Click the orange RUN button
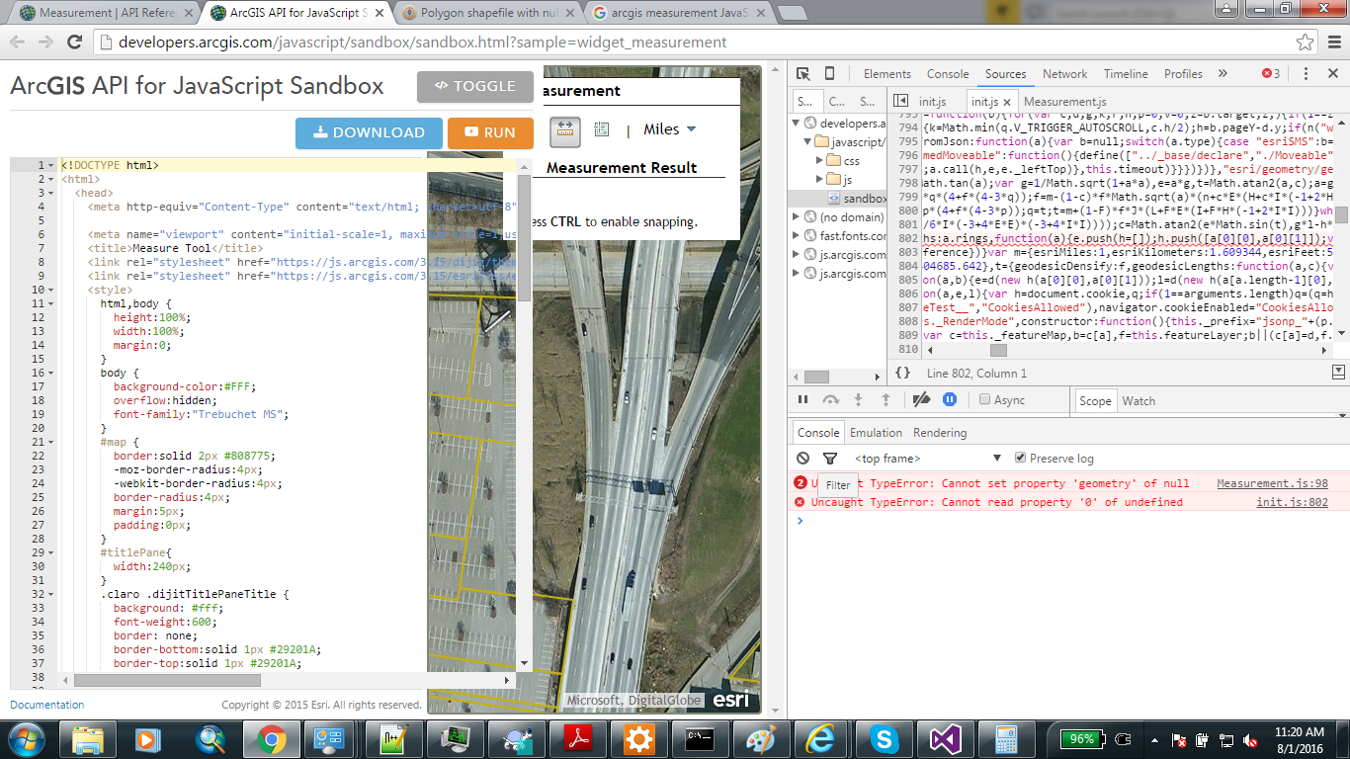The height and width of the screenshot is (759, 1350). pos(490,132)
